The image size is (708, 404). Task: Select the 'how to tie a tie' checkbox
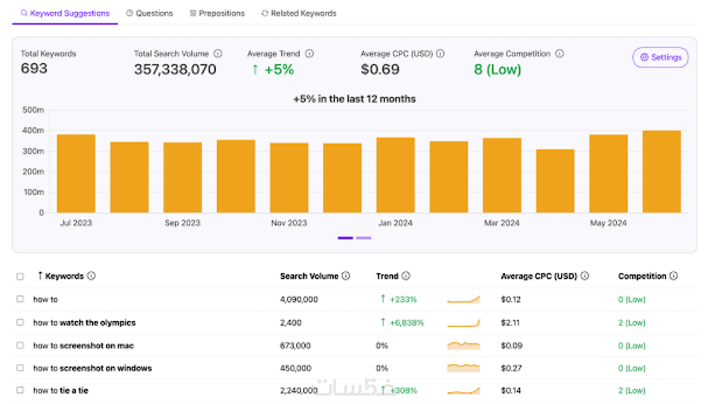pyautogui.click(x=20, y=390)
